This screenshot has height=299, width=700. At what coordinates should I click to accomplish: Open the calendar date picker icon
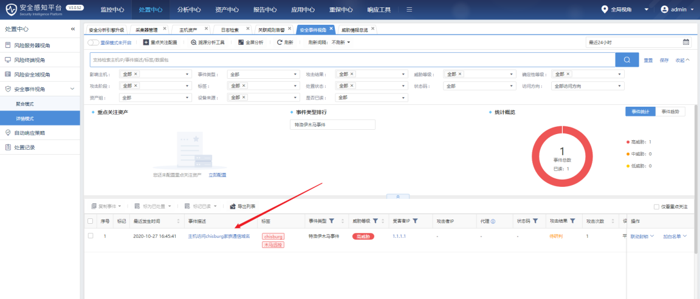point(686,42)
